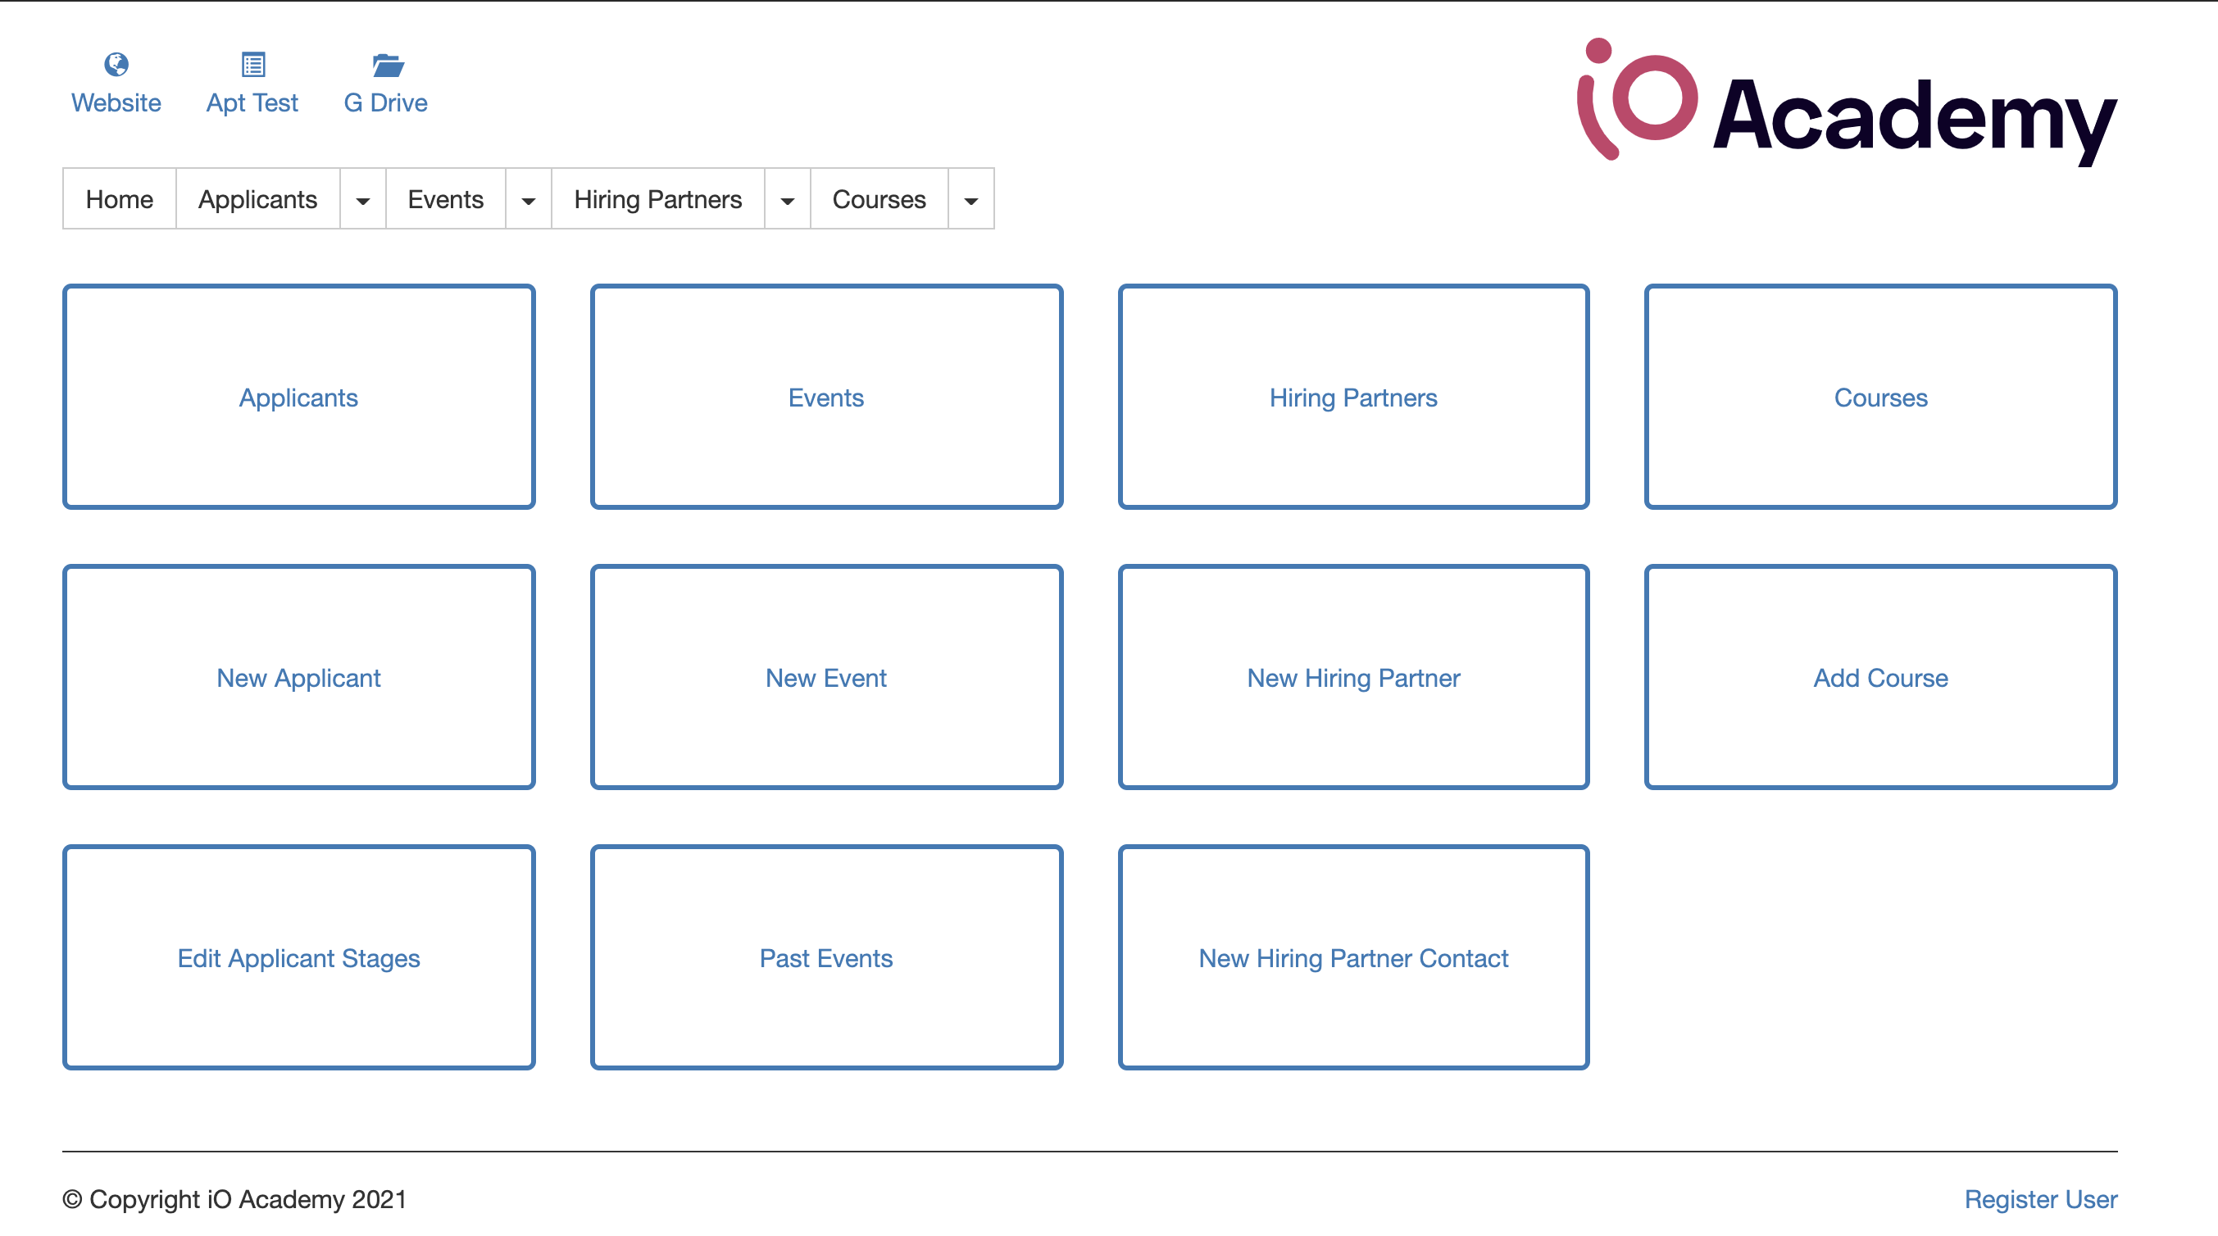Open the Applicants tile

[x=298, y=397]
